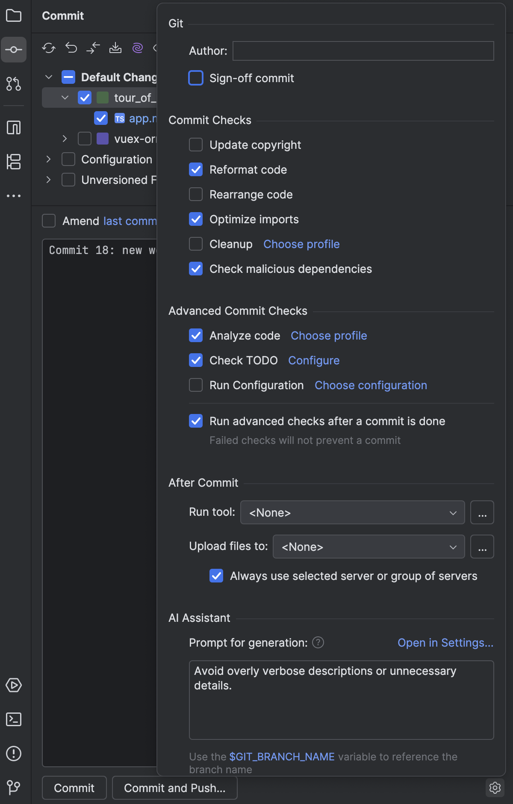The height and width of the screenshot is (804, 513).
Task: Uncheck Optimize imports
Action: point(196,219)
